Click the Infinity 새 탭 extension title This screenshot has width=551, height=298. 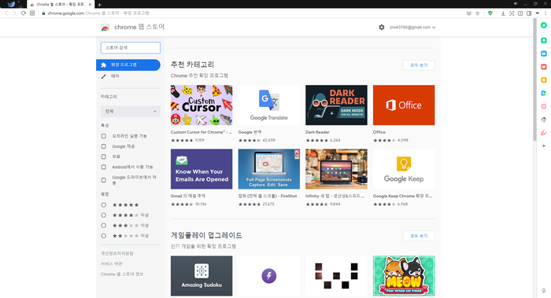point(335,196)
